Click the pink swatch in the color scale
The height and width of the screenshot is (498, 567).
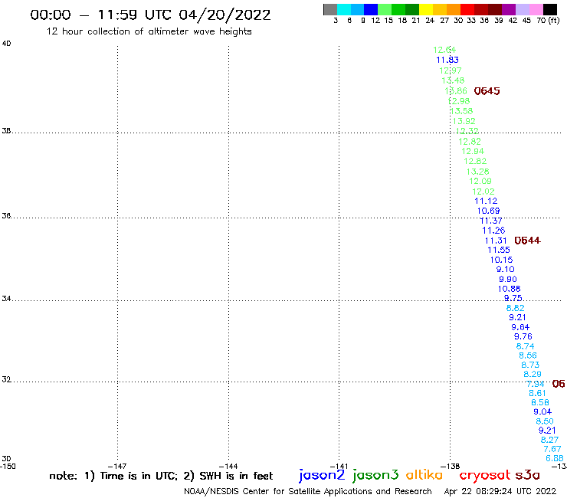tap(536, 9)
